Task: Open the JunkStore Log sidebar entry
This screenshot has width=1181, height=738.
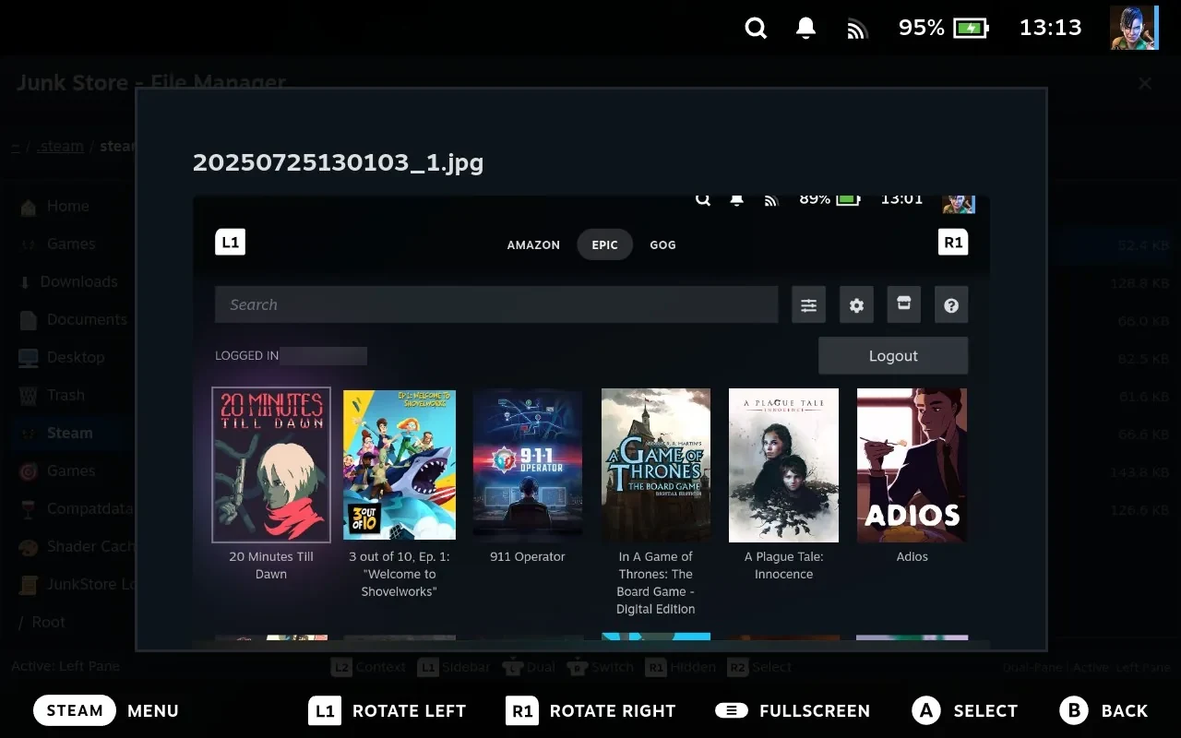Action: [77, 585]
